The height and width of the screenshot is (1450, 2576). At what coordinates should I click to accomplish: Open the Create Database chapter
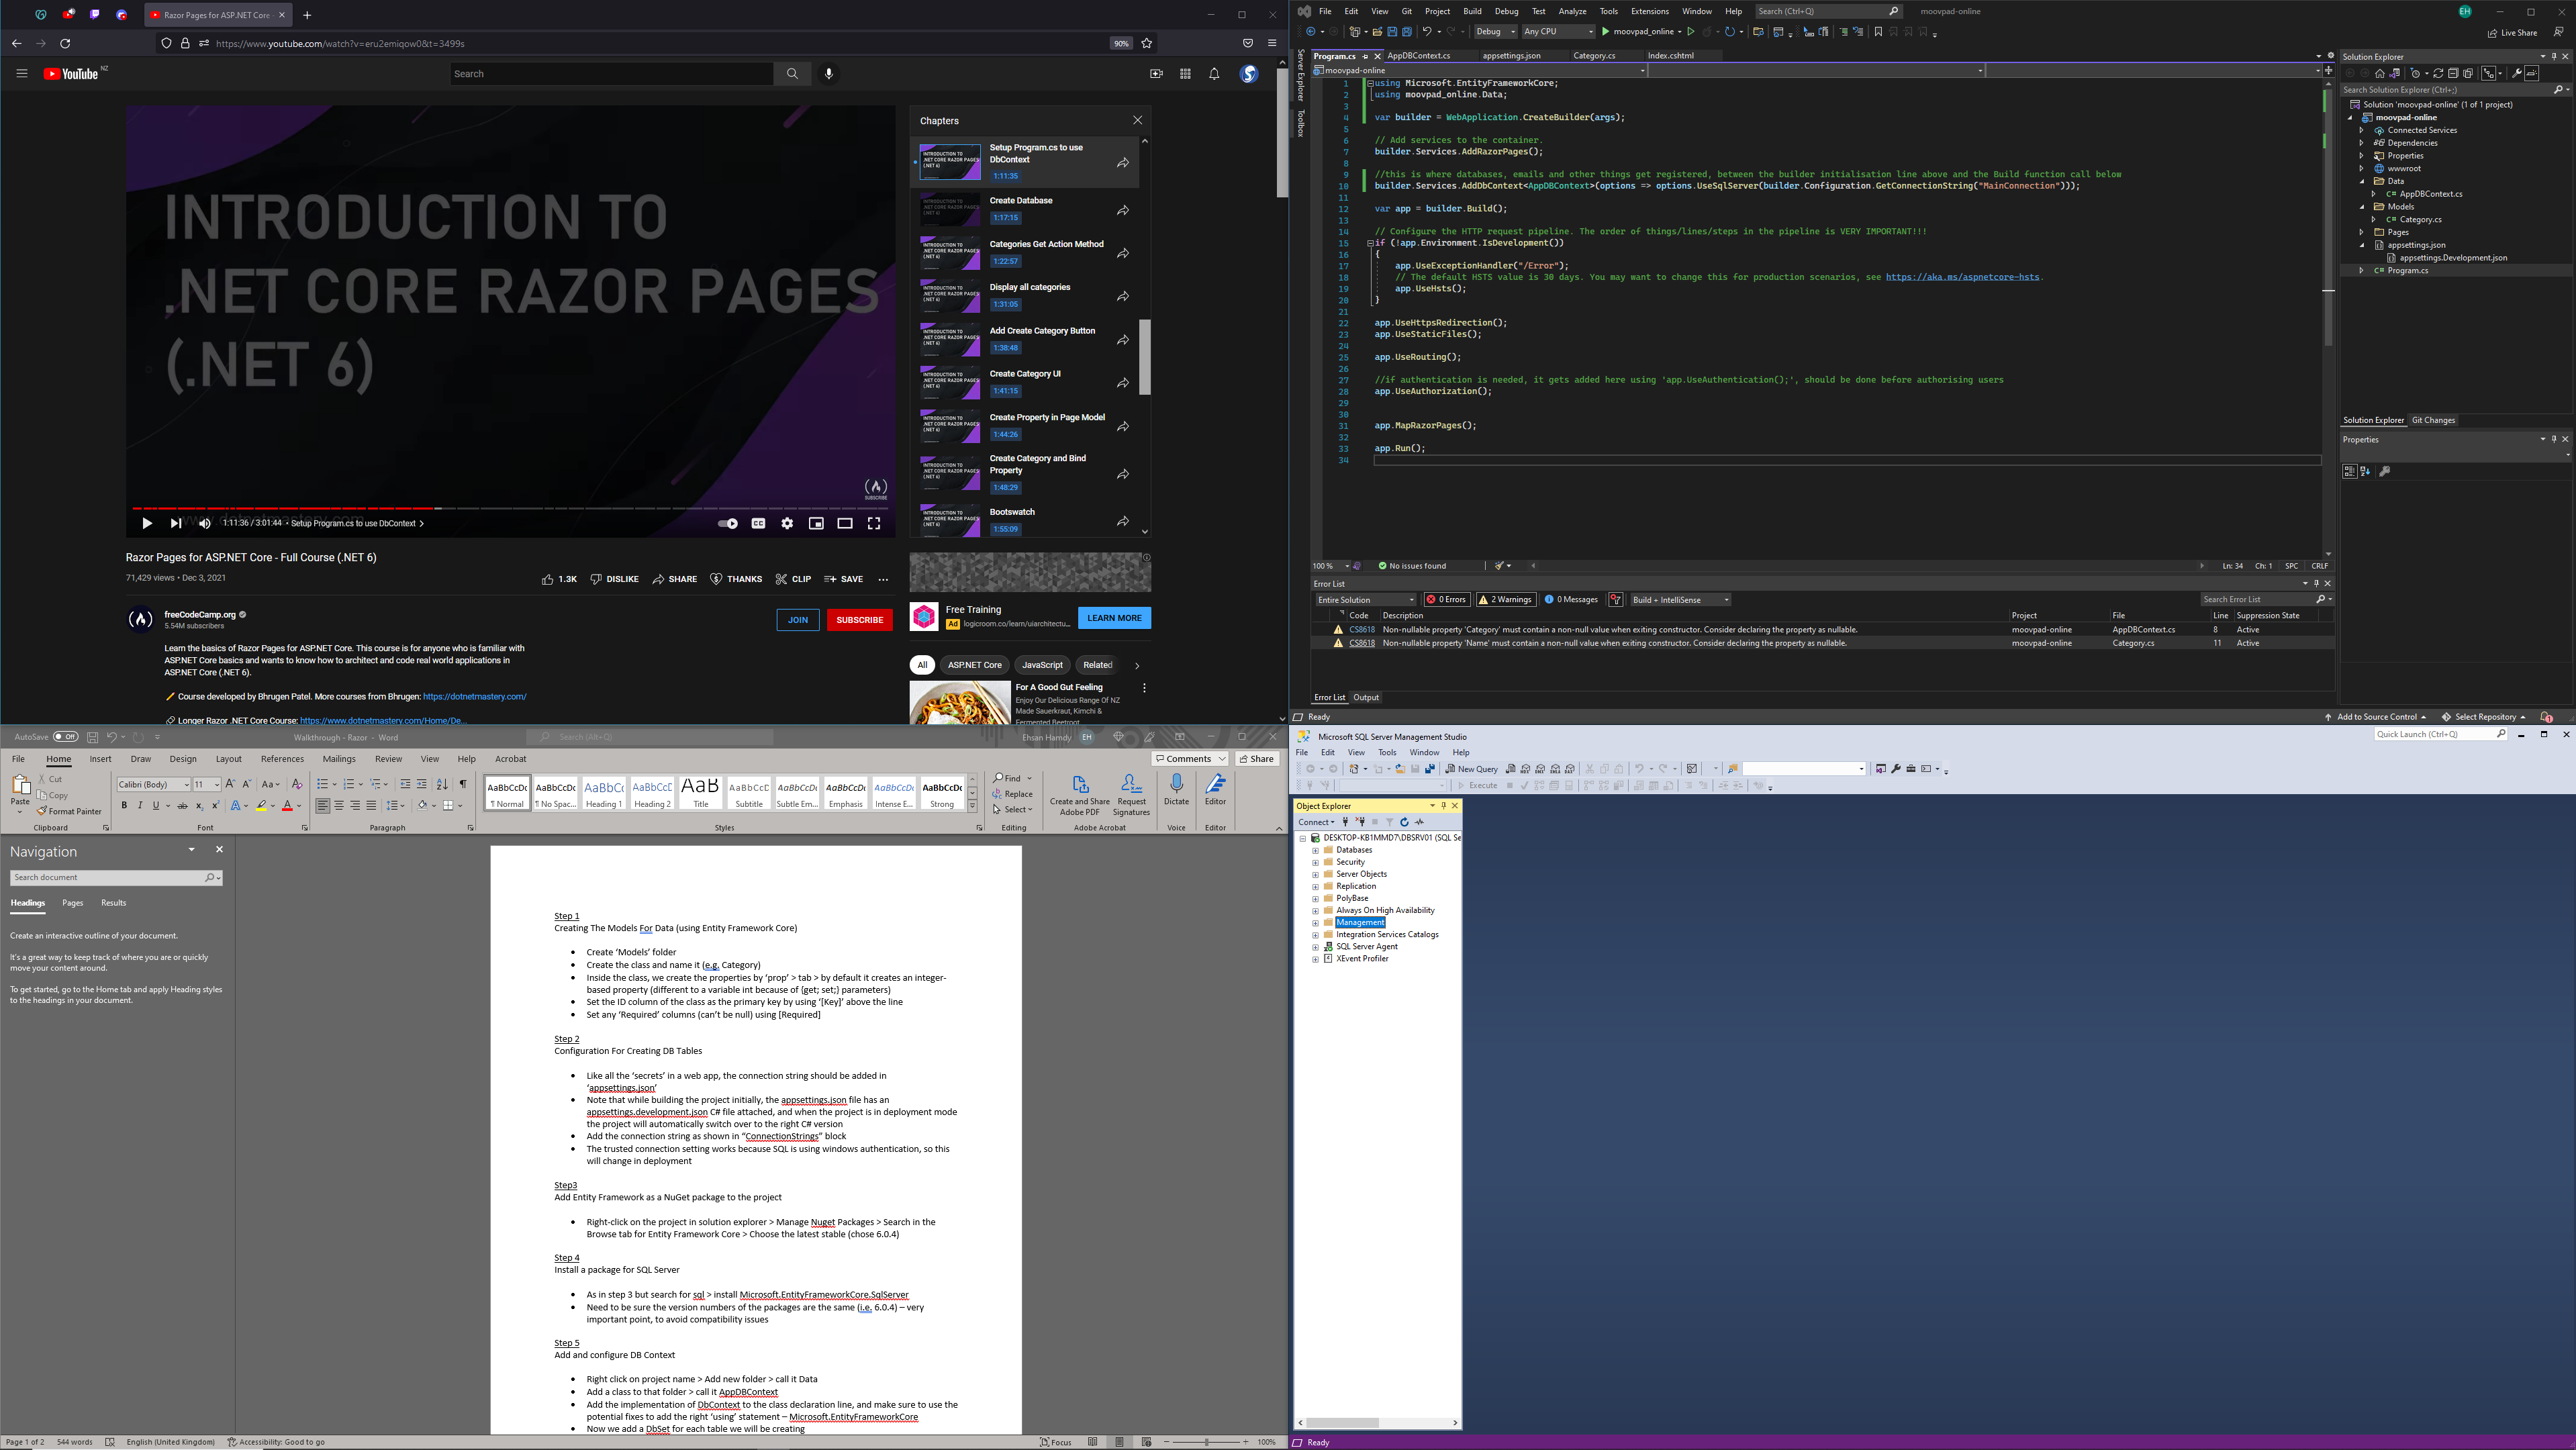(1024, 209)
